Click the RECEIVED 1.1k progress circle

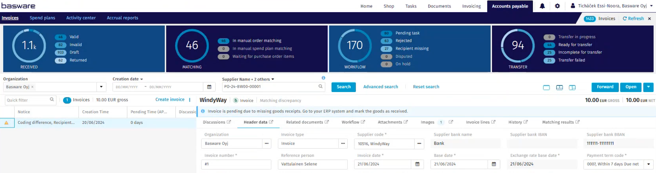[29, 46]
